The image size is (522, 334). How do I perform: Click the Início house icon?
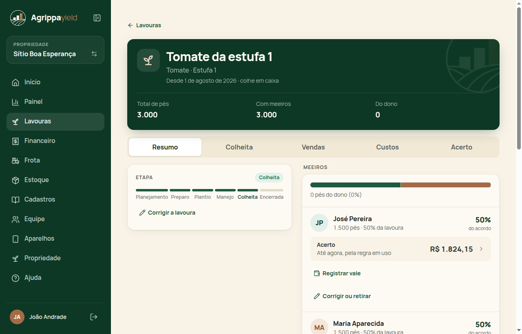click(x=15, y=82)
